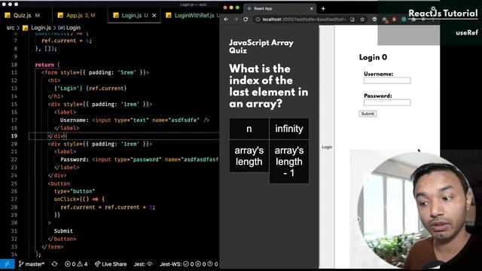Start a Live Share session
The image size is (482, 271).
click(x=111, y=264)
